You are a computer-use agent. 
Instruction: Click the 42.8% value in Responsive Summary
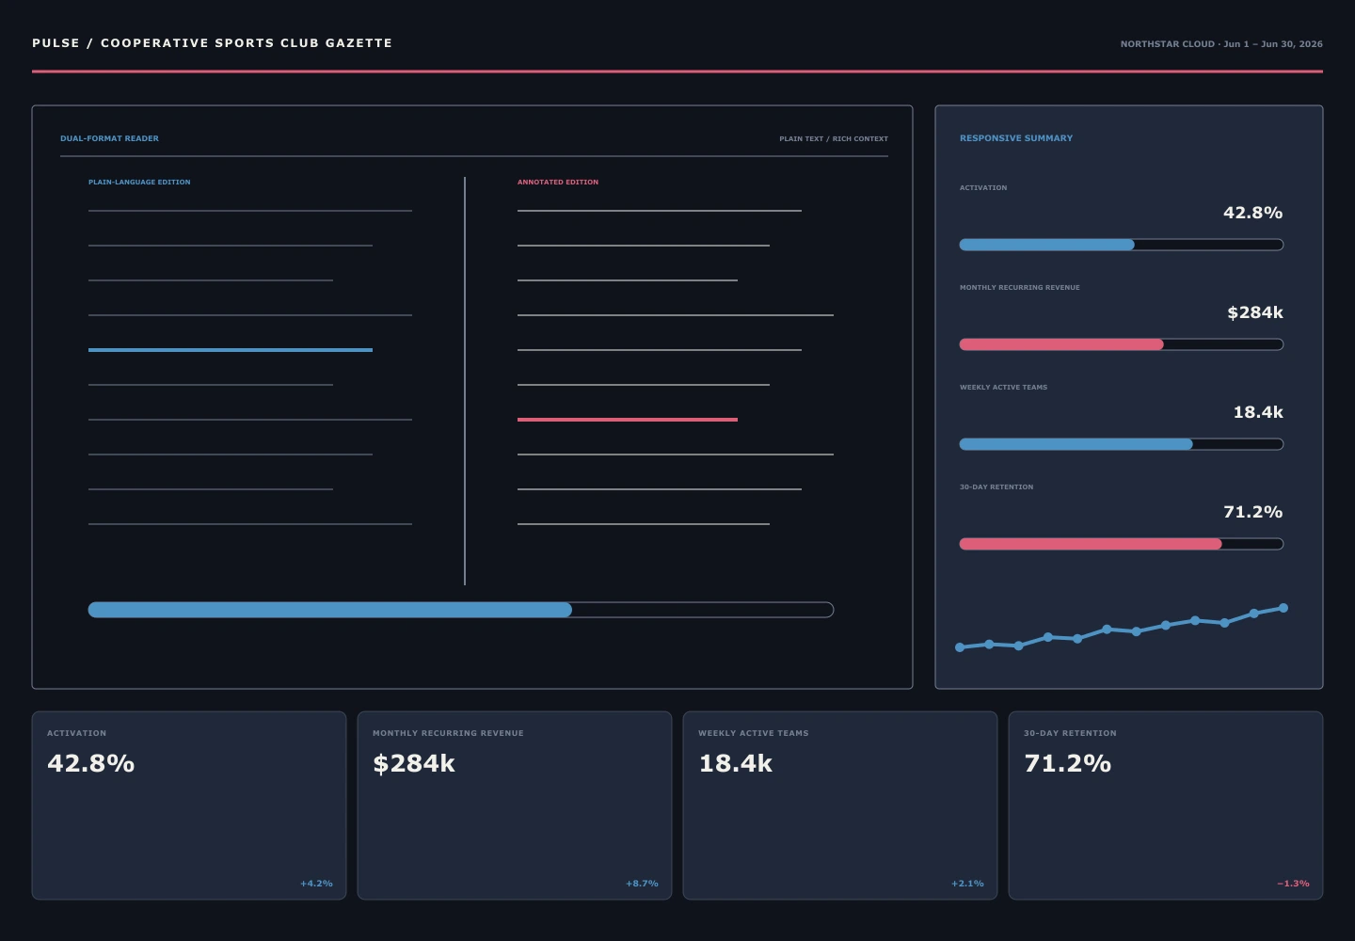[1252, 213]
